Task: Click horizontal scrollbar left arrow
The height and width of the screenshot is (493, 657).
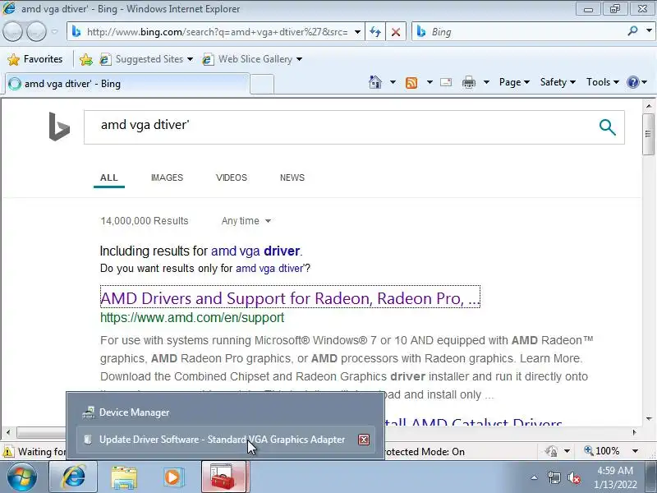Action: click(x=8, y=432)
